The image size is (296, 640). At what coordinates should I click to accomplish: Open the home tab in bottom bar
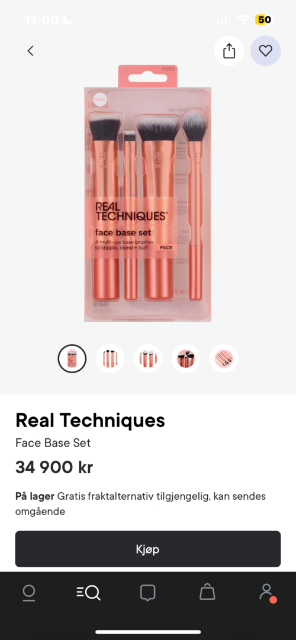(29, 593)
